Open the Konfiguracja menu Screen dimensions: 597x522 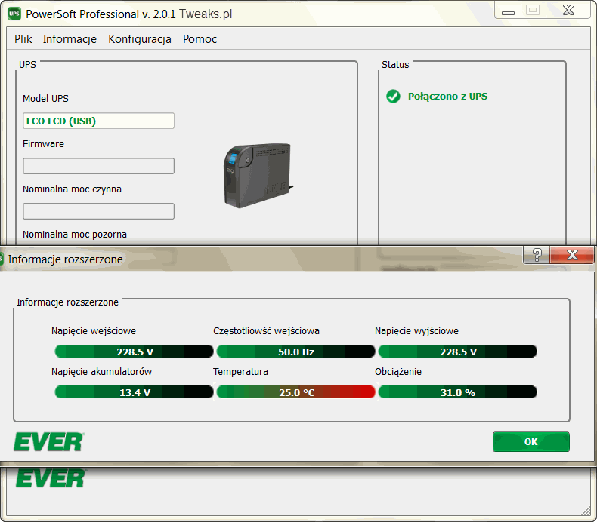140,39
